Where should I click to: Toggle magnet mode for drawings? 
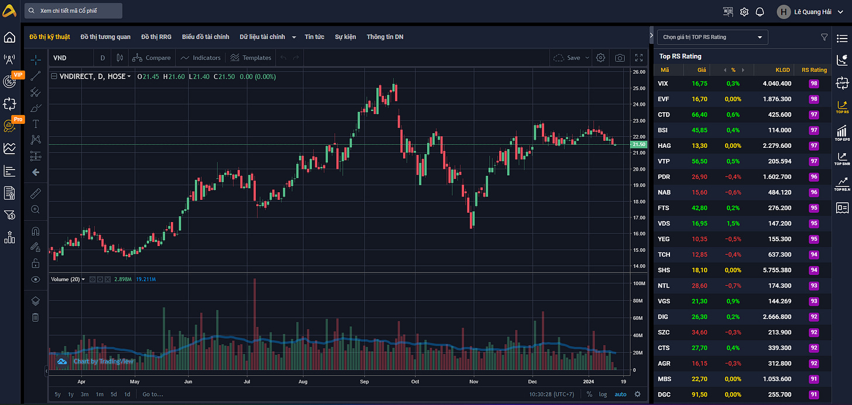pyautogui.click(x=36, y=231)
